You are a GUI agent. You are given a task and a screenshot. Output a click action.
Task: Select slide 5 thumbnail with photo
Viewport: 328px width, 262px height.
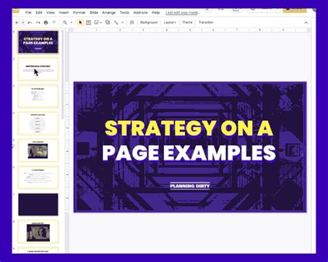pos(38,150)
